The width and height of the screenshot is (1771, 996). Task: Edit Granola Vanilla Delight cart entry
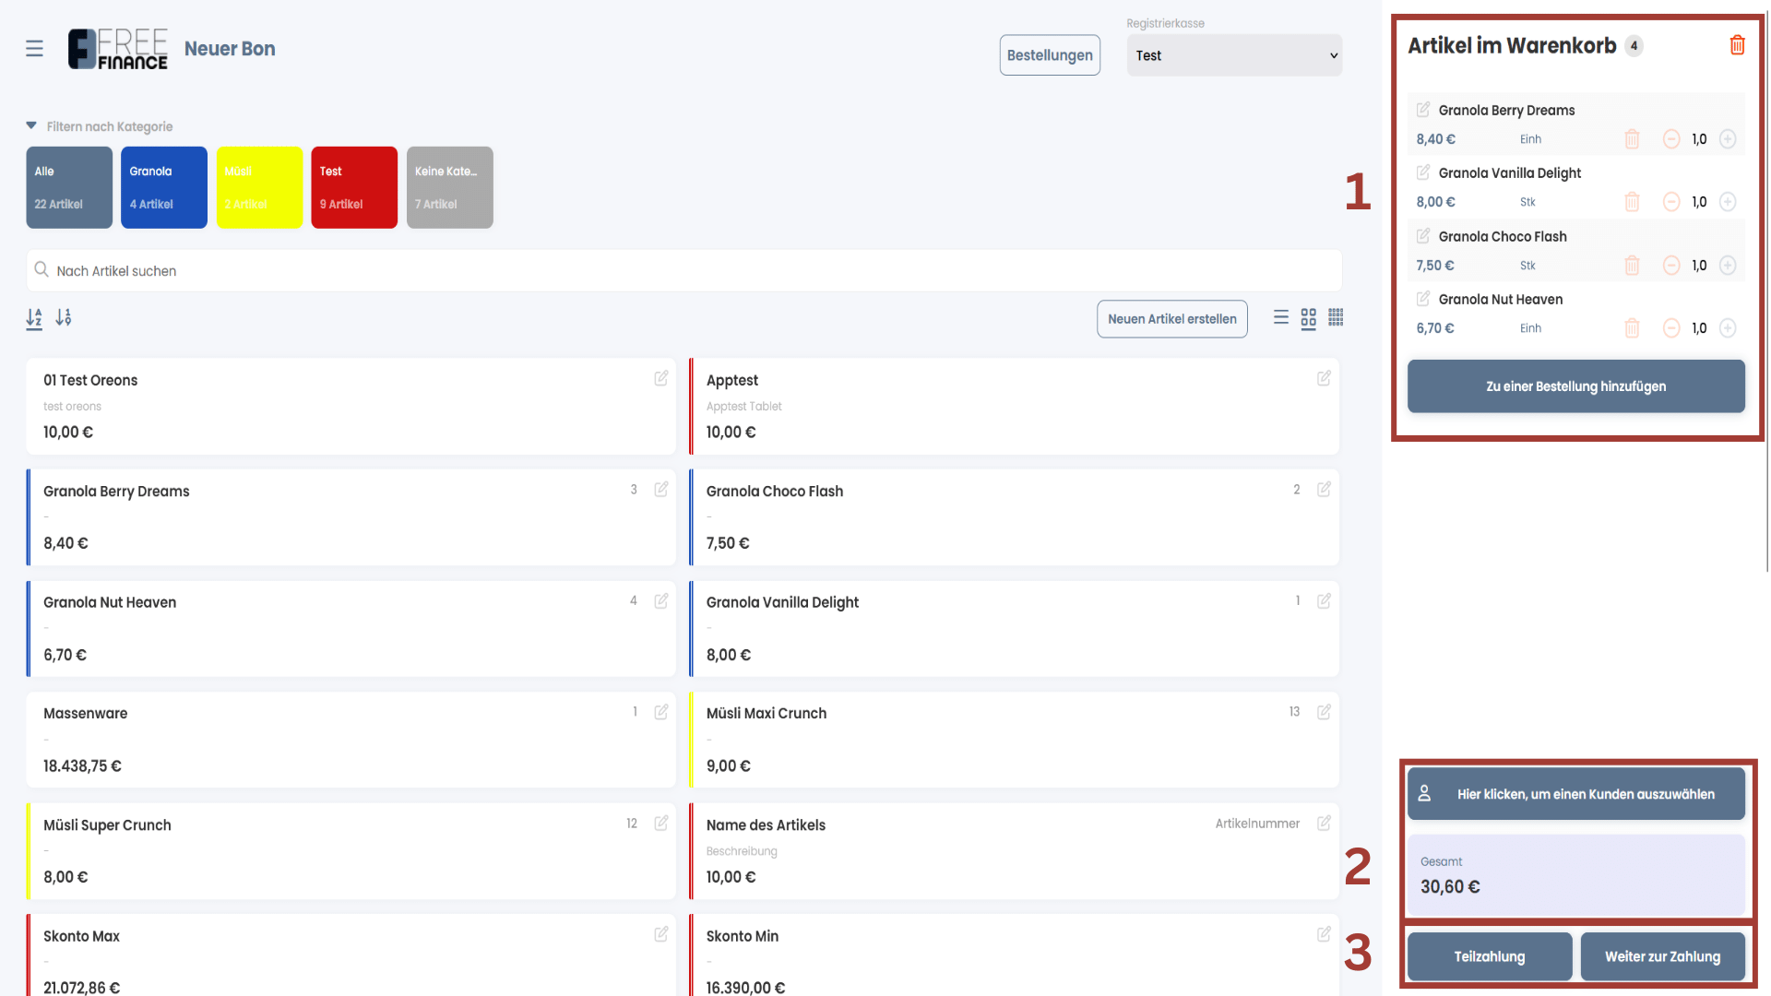tap(1423, 172)
